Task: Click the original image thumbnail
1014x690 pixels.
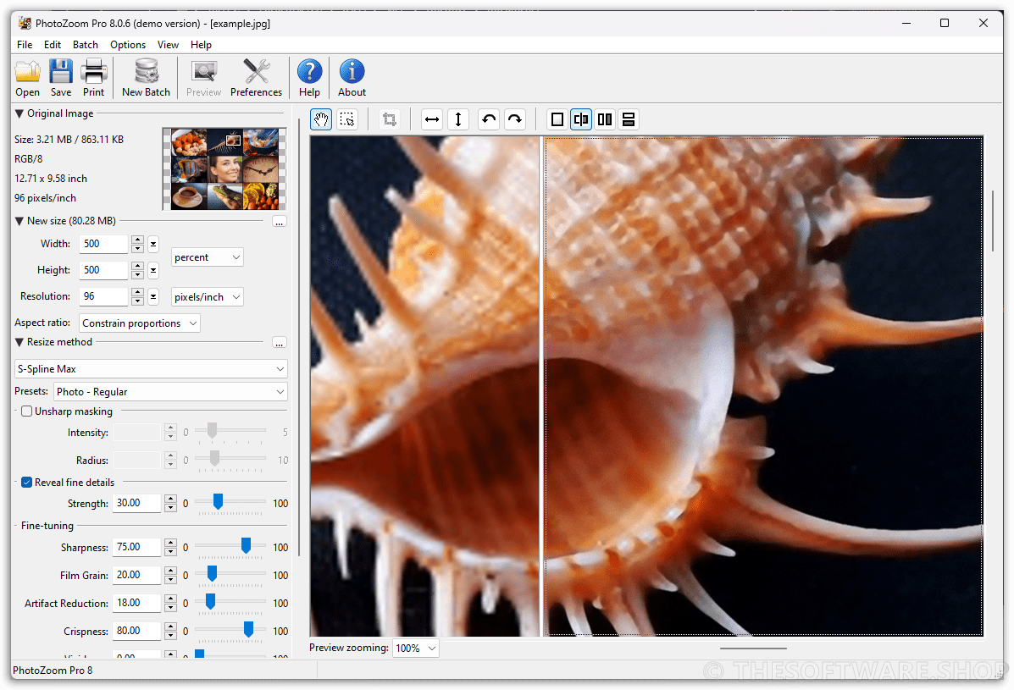Action: [224, 168]
